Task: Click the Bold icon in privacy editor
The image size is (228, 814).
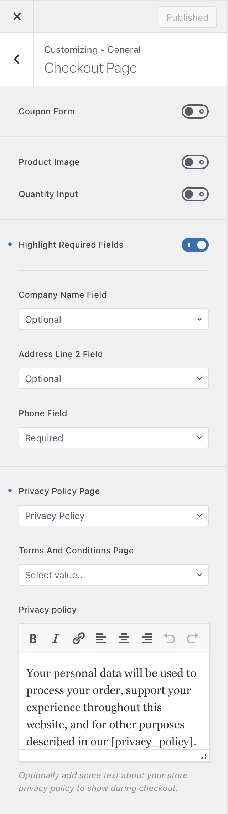Action: pyautogui.click(x=33, y=638)
